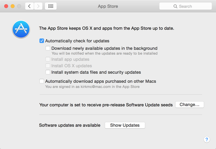Viewport: 216px width, 149px height.
Task: Focus the Search field
Action: click(185, 6)
